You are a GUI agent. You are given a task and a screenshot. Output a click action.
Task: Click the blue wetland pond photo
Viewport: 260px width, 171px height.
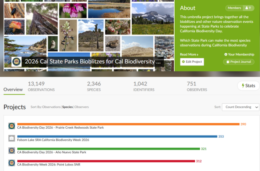pos(109,9)
